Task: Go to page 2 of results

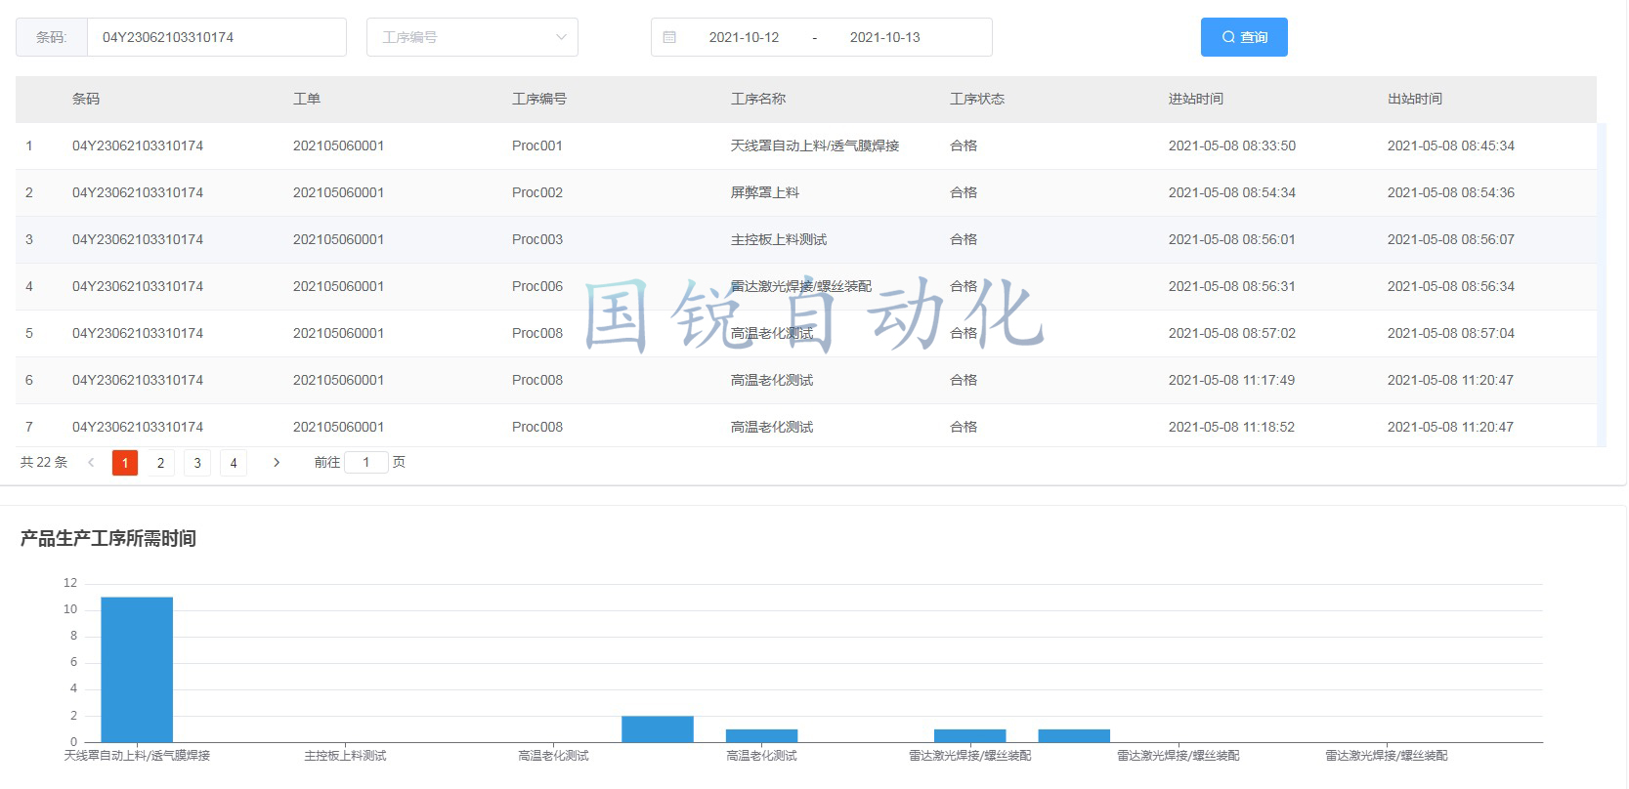Action: 161,463
